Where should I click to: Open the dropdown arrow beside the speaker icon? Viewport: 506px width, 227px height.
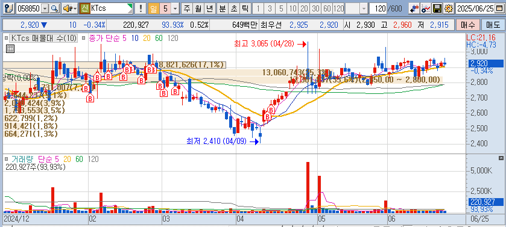pos(75,8)
